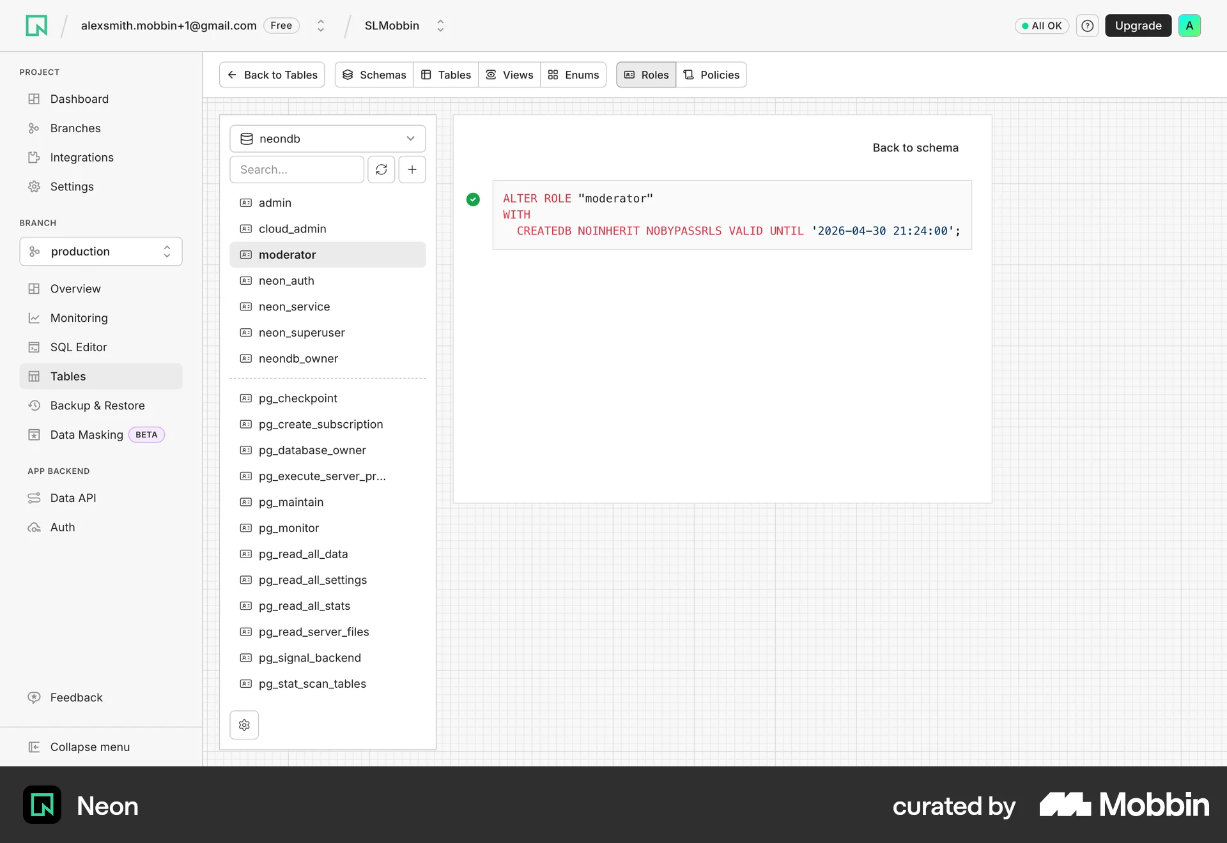The width and height of the screenshot is (1227, 843).
Task: Select the pg_stat_scan_tables role
Action: pyautogui.click(x=328, y=684)
